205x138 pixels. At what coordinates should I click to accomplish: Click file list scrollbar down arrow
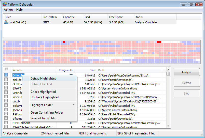(168, 126)
